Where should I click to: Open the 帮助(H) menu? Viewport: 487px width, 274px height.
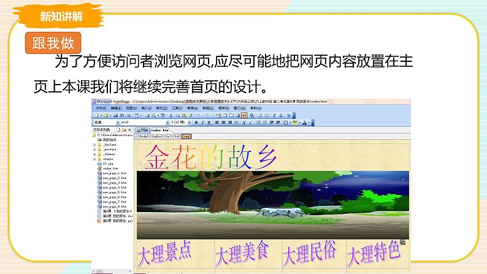click(x=256, y=108)
